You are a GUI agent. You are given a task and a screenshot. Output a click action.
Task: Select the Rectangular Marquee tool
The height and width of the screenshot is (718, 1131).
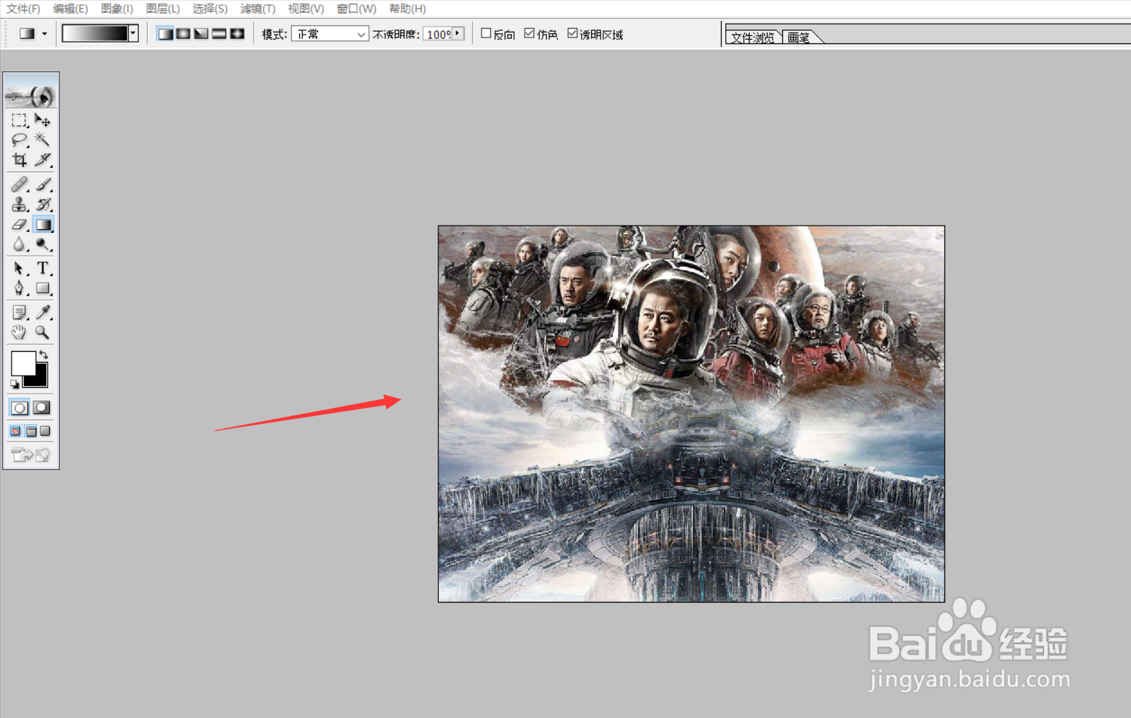[19, 120]
